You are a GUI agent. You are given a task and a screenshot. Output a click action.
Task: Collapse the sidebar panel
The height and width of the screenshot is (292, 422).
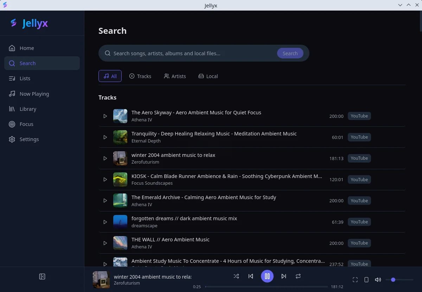coord(42,277)
